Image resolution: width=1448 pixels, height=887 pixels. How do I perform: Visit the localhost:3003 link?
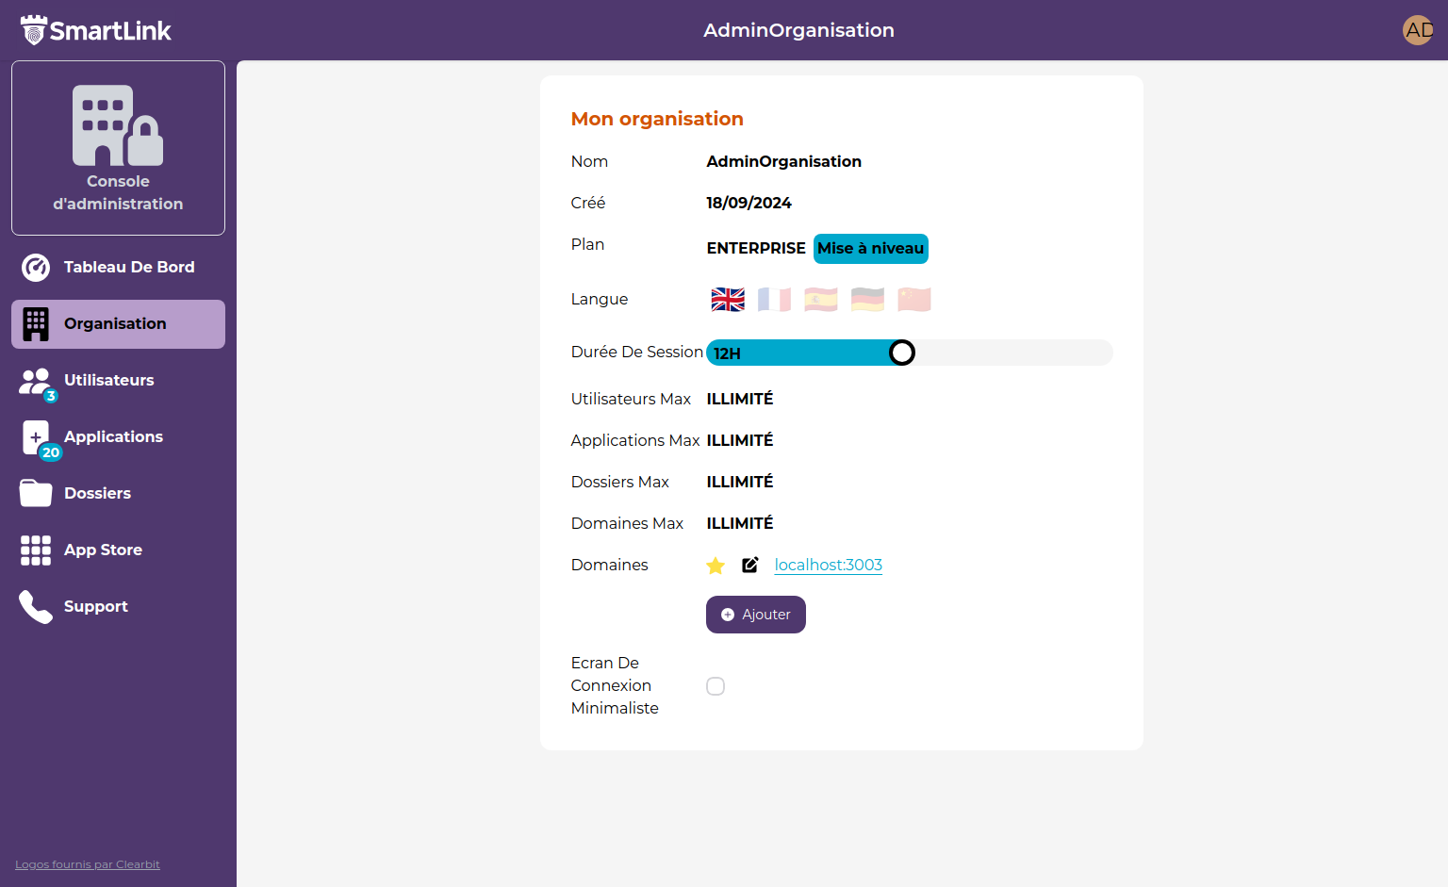[828, 565]
